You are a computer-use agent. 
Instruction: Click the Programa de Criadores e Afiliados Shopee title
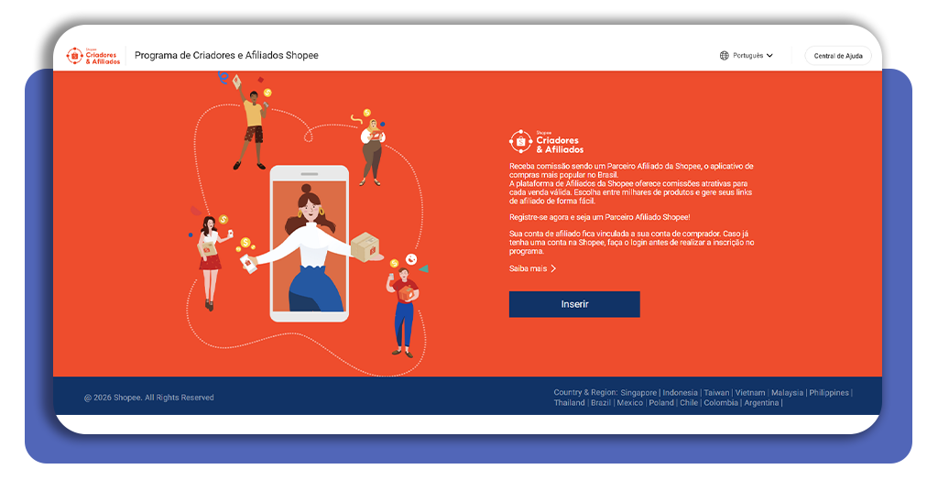coord(226,56)
